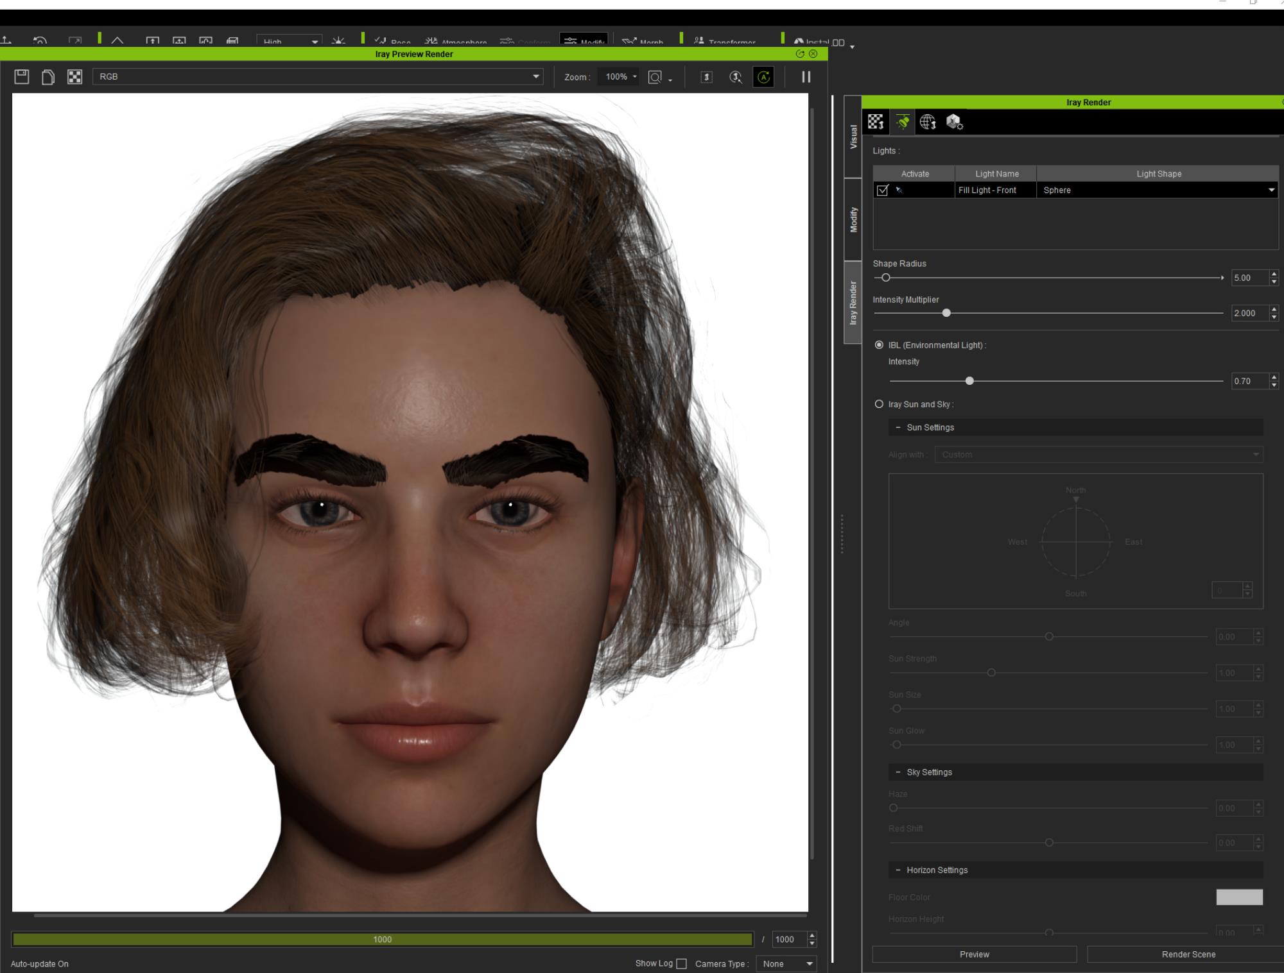
Task: Click the Morph button in top toolbar
Action: pyautogui.click(x=643, y=41)
